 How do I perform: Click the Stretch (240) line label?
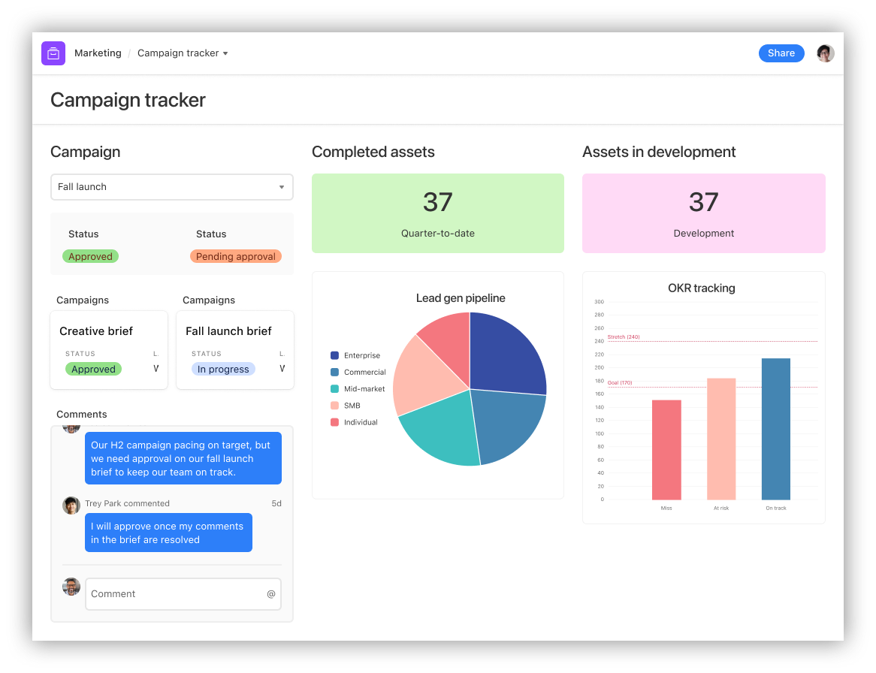tap(624, 336)
